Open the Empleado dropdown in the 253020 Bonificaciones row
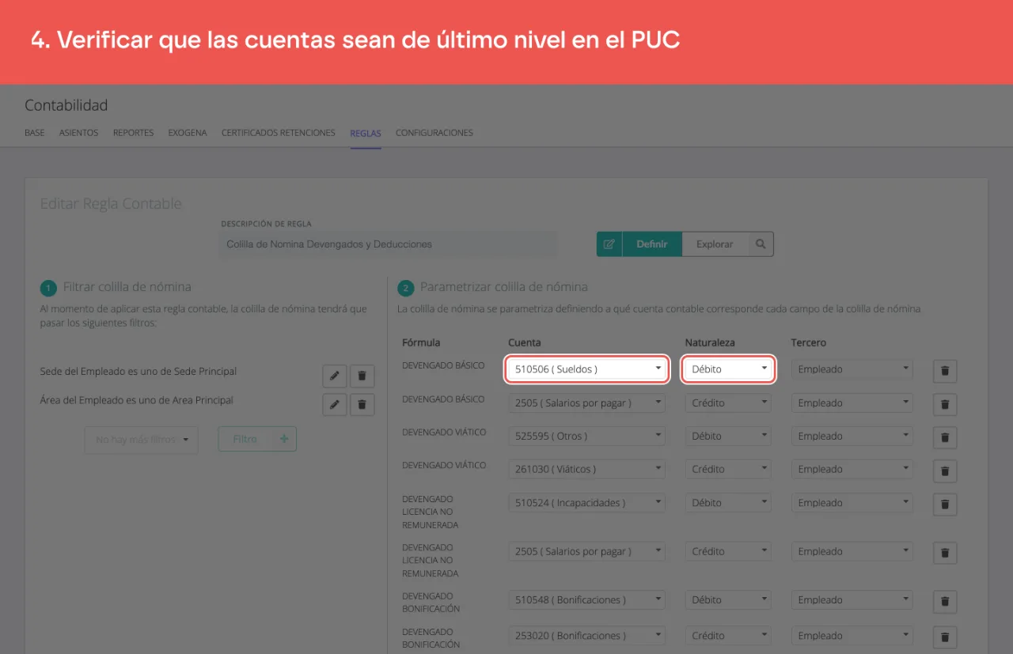The height and width of the screenshot is (654, 1013). pyautogui.click(x=852, y=635)
